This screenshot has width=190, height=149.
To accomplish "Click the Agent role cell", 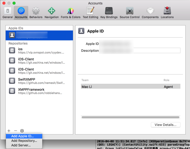I will coord(168,87).
